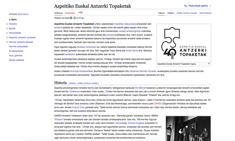
Task: Click ezkutatu to hide the contents
Action: (23, 14)
